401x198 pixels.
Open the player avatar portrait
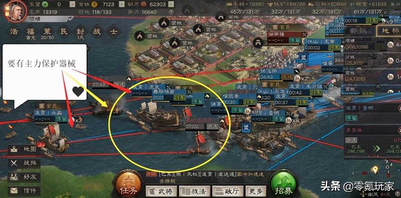pos(13,11)
